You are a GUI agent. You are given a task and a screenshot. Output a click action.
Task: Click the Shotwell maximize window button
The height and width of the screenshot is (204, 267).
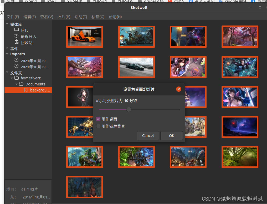coord(260,7)
